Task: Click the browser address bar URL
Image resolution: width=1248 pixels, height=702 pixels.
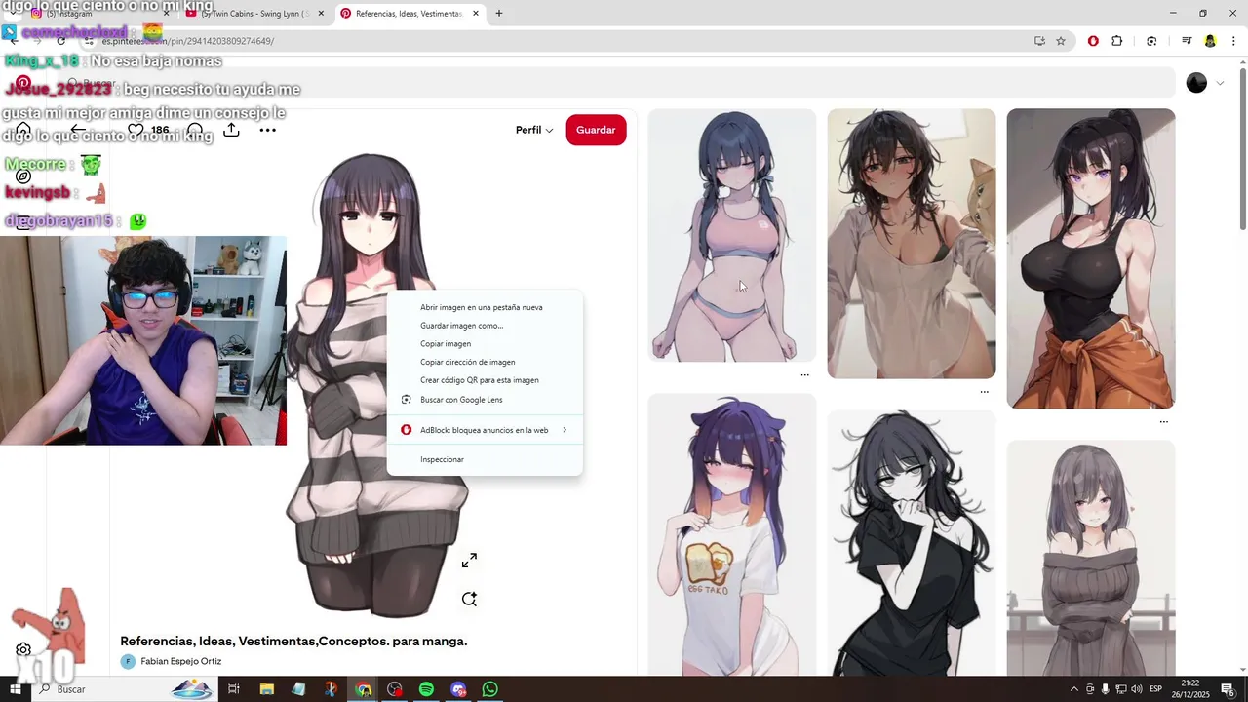Action: pos(188,41)
